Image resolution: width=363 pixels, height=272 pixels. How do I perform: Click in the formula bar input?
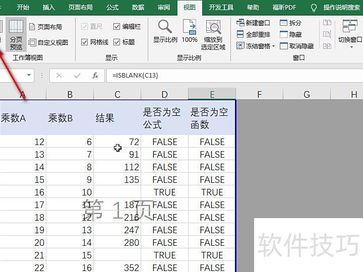tap(234, 76)
